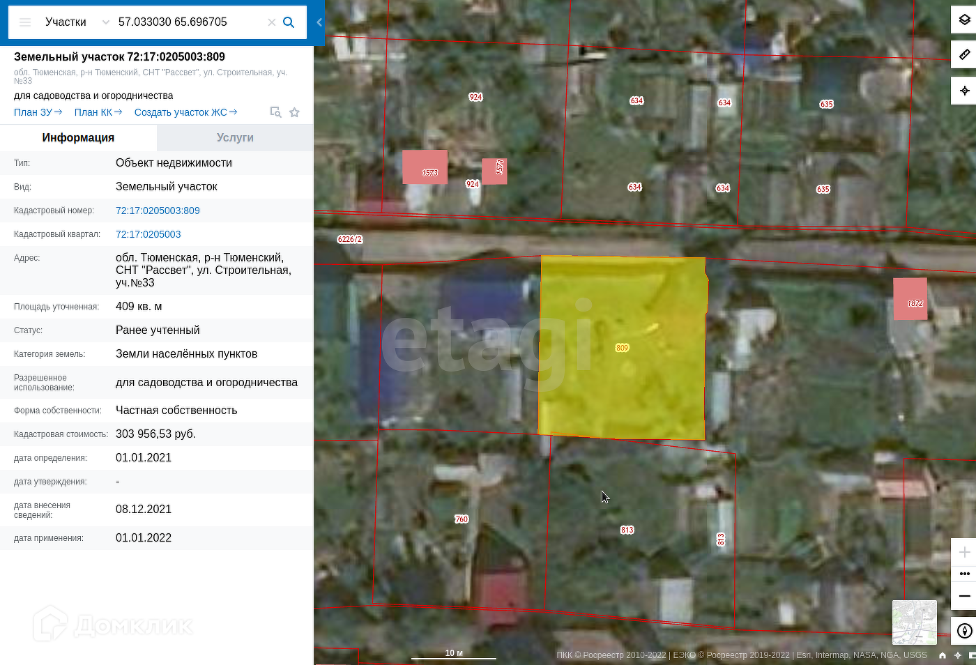Image resolution: width=976 pixels, height=665 pixels.
Task: Open the План ЗУ link
Action: 38,112
